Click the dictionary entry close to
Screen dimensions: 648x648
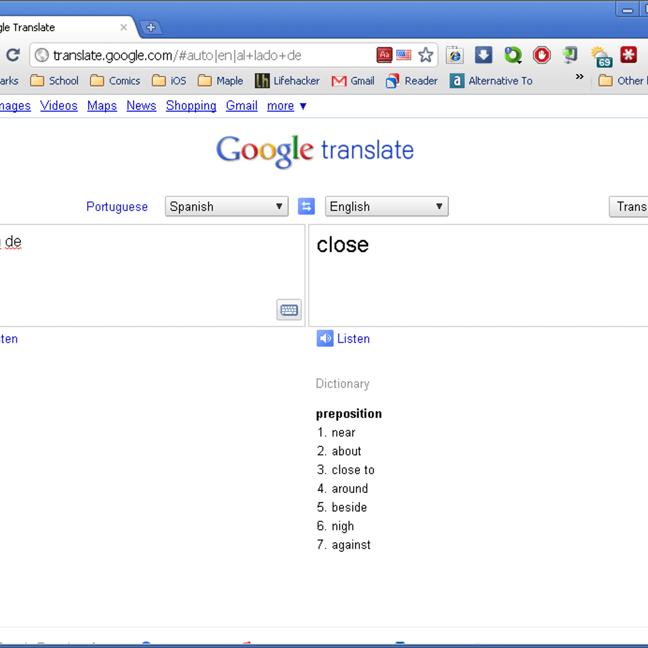pyautogui.click(x=353, y=470)
